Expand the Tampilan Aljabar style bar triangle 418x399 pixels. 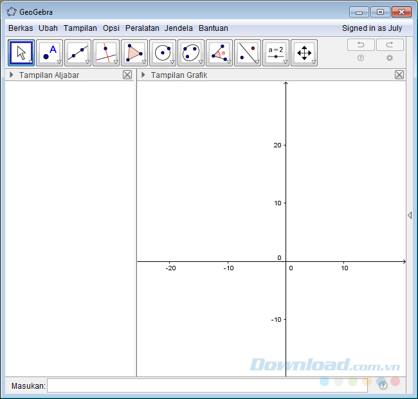12,75
